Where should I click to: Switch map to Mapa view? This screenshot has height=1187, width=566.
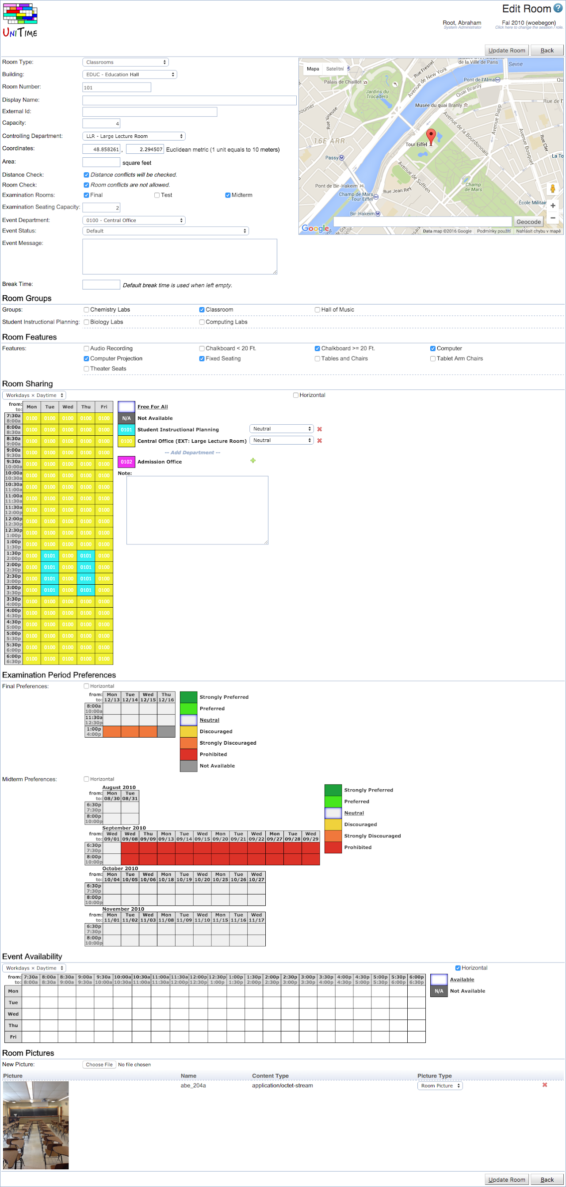(x=313, y=68)
